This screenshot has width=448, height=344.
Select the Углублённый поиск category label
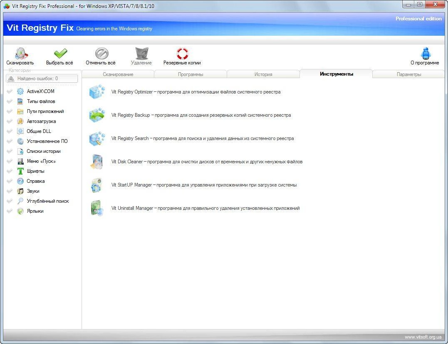pyautogui.click(x=48, y=201)
